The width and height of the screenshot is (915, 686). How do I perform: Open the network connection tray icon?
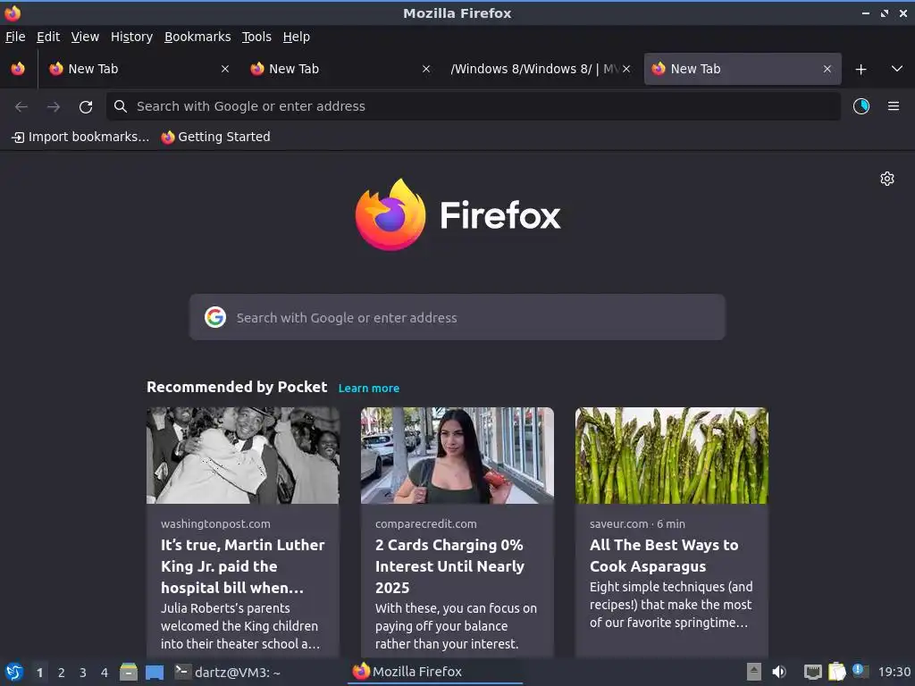[812, 672]
